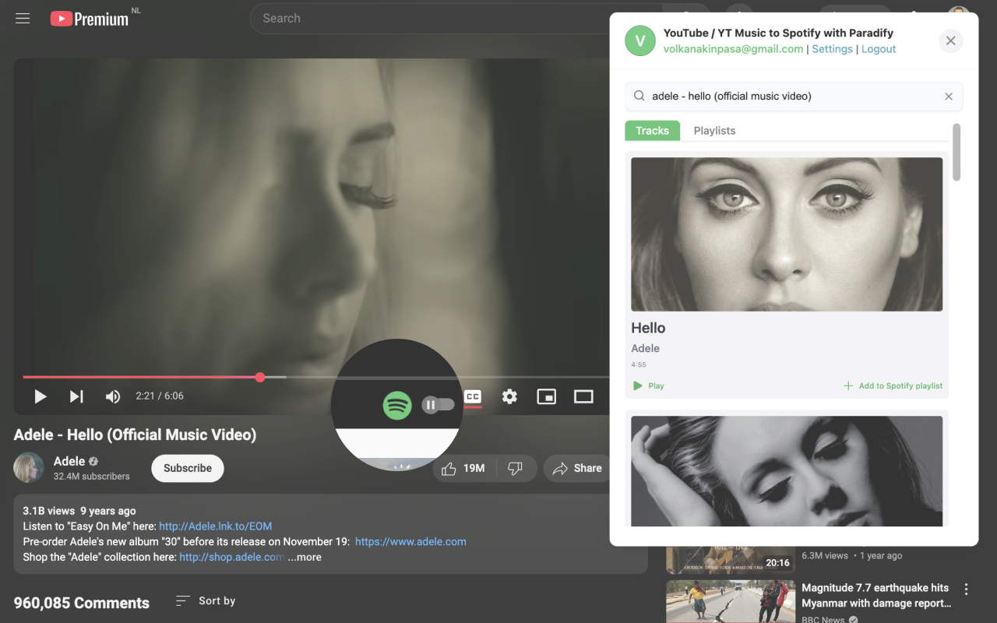
Task: Click the Hello track cover art
Action: (x=787, y=234)
